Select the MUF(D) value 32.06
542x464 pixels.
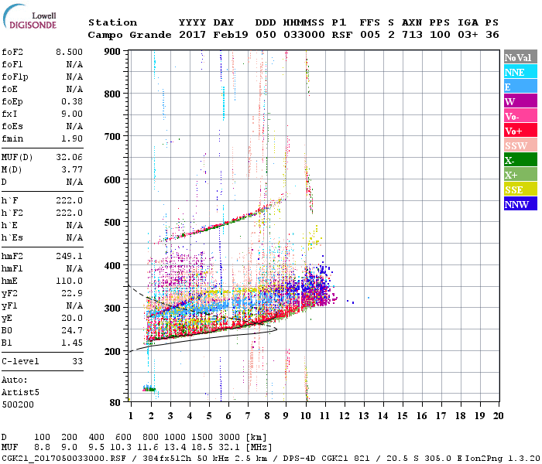tap(69, 158)
